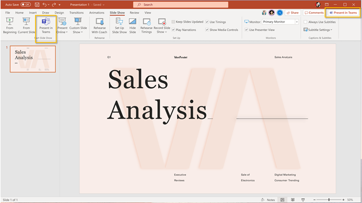This screenshot has width=362, height=203.
Task: Click the account profile picture in title bar
Action: (318, 5)
